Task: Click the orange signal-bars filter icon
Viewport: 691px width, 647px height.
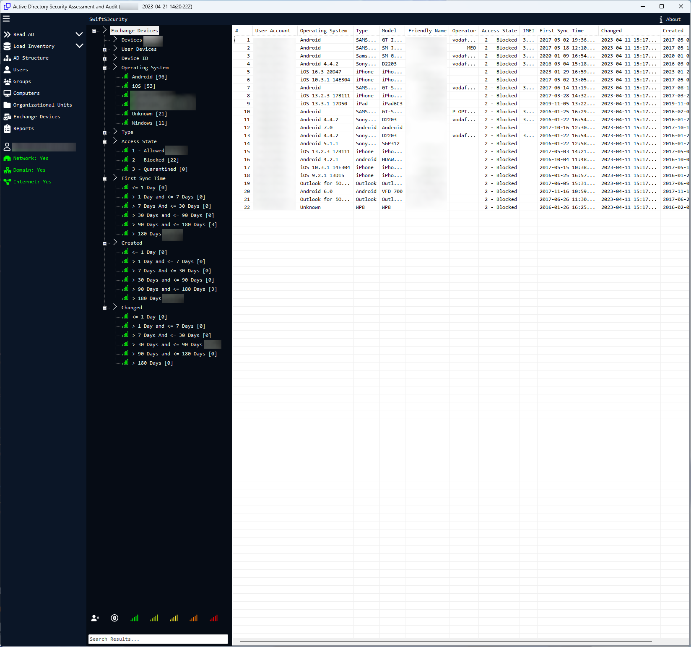Action: pyautogui.click(x=193, y=618)
